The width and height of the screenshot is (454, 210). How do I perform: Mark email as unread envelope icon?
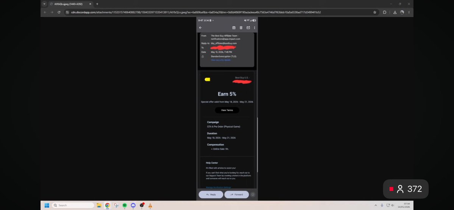click(248, 28)
